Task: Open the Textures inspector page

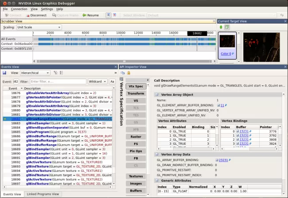Action: (136, 176)
